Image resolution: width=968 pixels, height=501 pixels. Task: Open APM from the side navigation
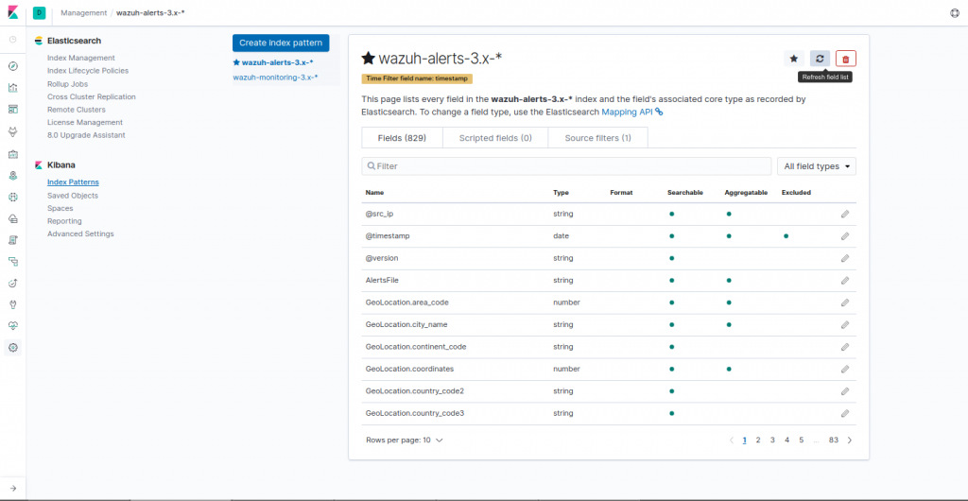tap(13, 262)
